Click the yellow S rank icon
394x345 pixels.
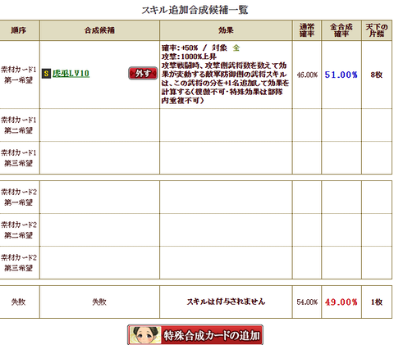tap(46, 74)
